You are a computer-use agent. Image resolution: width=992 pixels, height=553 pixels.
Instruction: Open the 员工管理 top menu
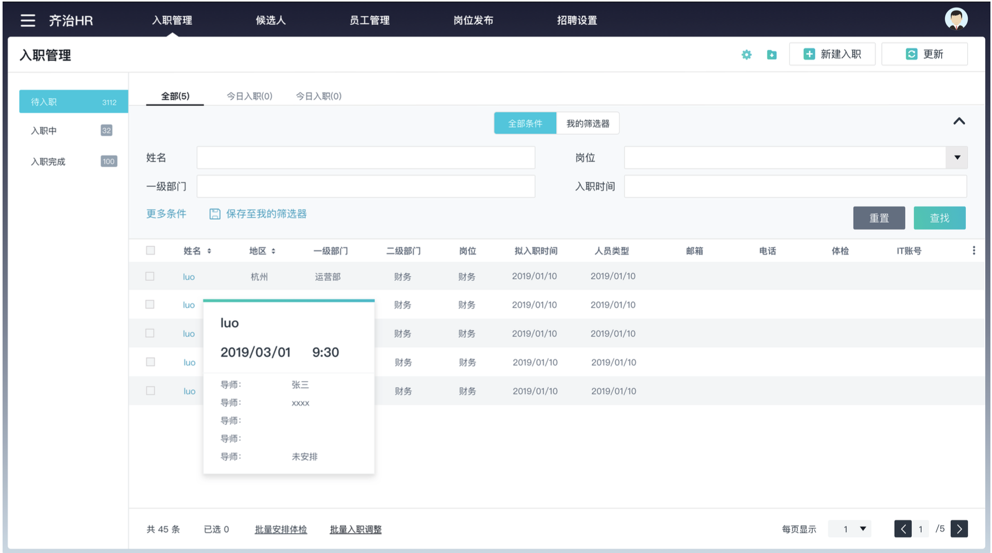click(x=369, y=20)
